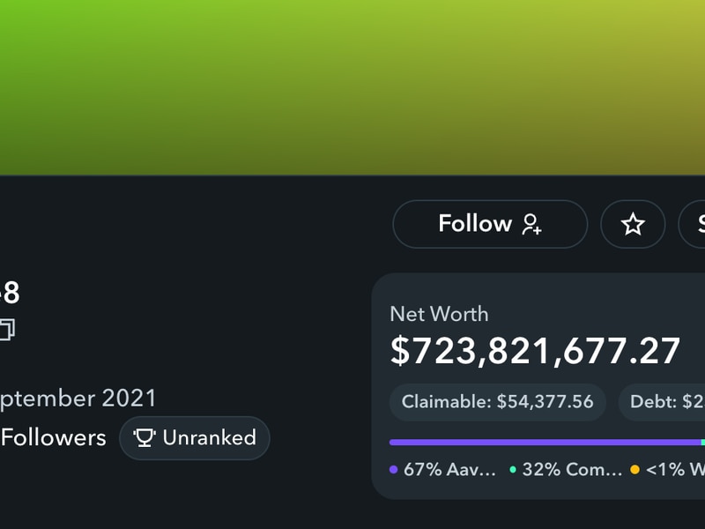
Task: Click the add-person icon in Follow
Action: [x=532, y=224]
